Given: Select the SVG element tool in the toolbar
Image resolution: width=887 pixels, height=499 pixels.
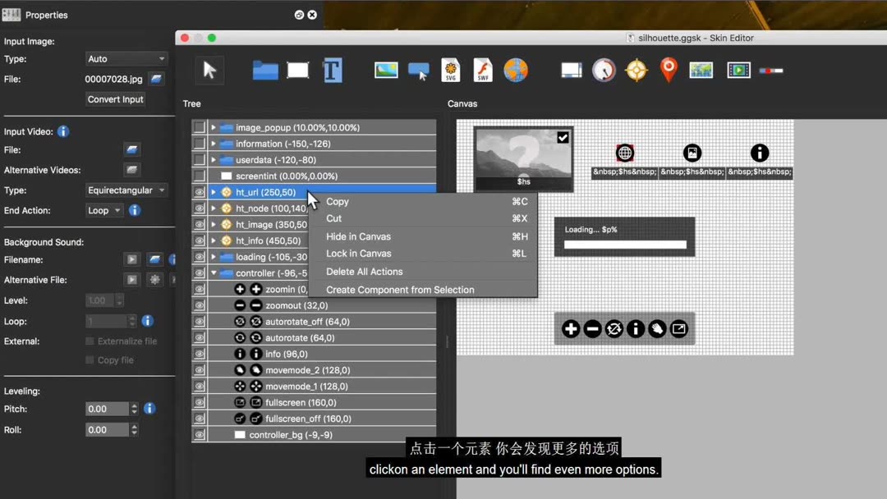Looking at the screenshot, I should pos(450,70).
